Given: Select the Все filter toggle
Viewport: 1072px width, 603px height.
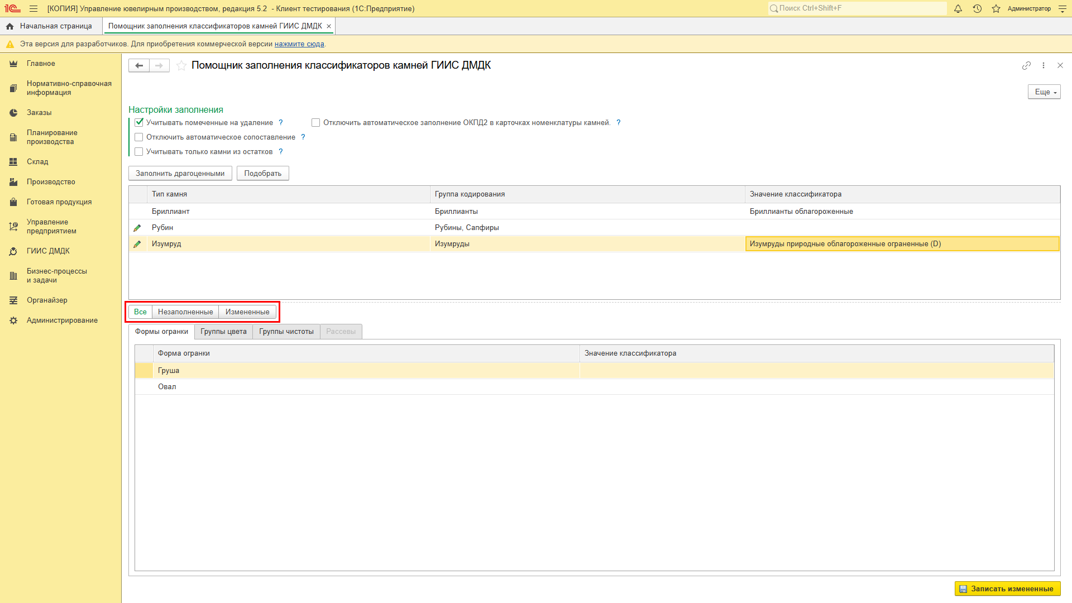Looking at the screenshot, I should [140, 312].
